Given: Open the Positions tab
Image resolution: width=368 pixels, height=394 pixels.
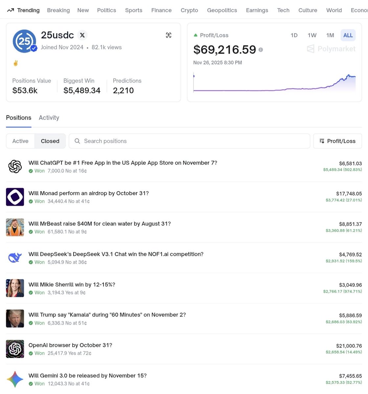Looking at the screenshot, I should [19, 118].
